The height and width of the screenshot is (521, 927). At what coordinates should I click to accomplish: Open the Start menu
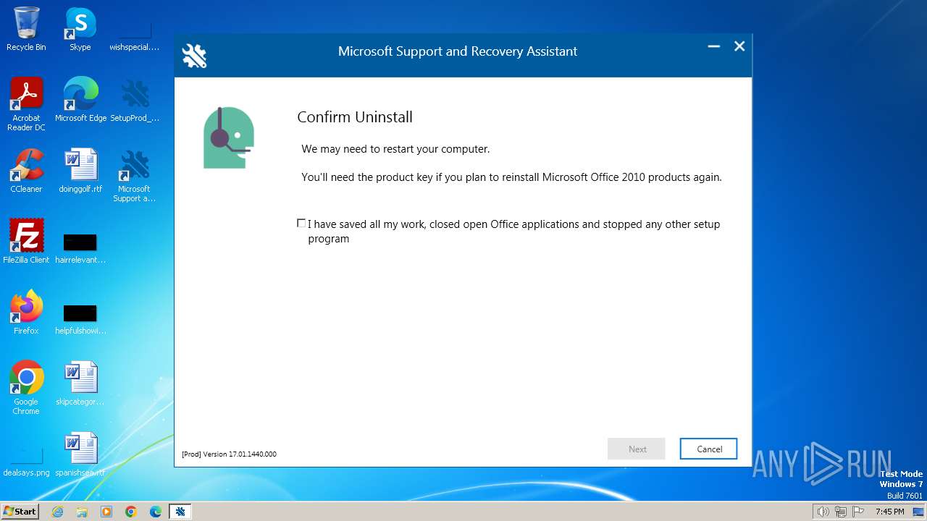click(x=20, y=511)
